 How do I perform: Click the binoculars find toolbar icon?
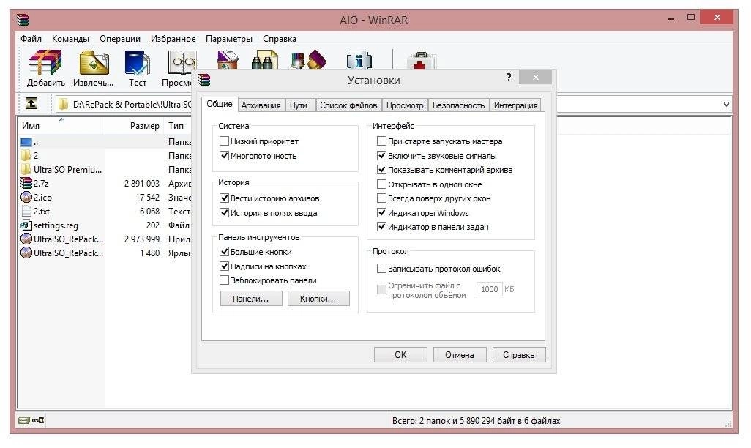pyautogui.click(x=265, y=60)
